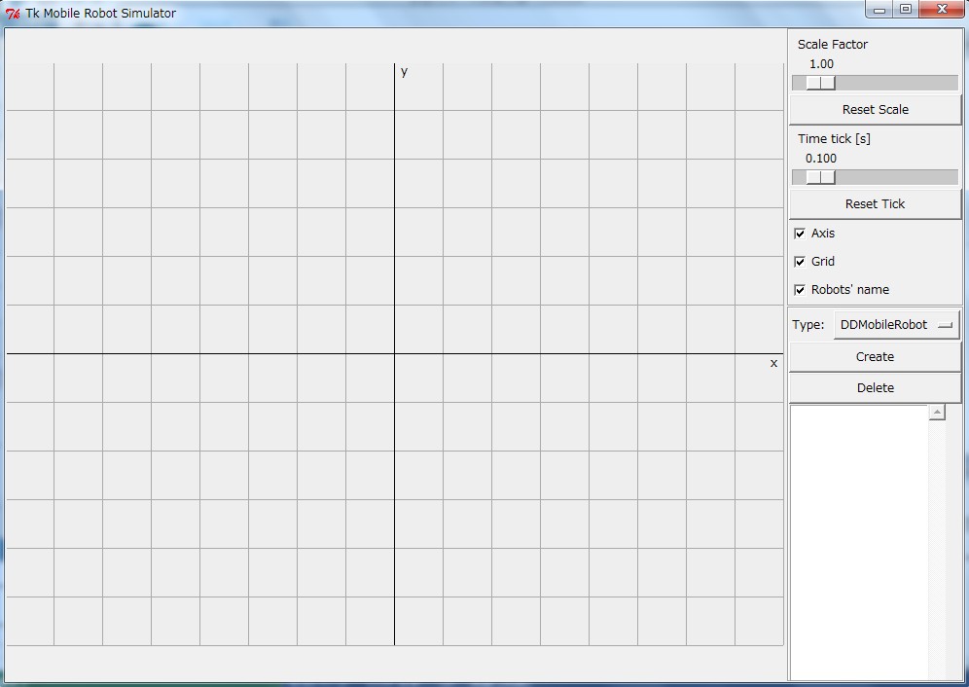This screenshot has width=969, height=687.
Task: Toggle the Axis checkbox
Action: pyautogui.click(x=800, y=234)
